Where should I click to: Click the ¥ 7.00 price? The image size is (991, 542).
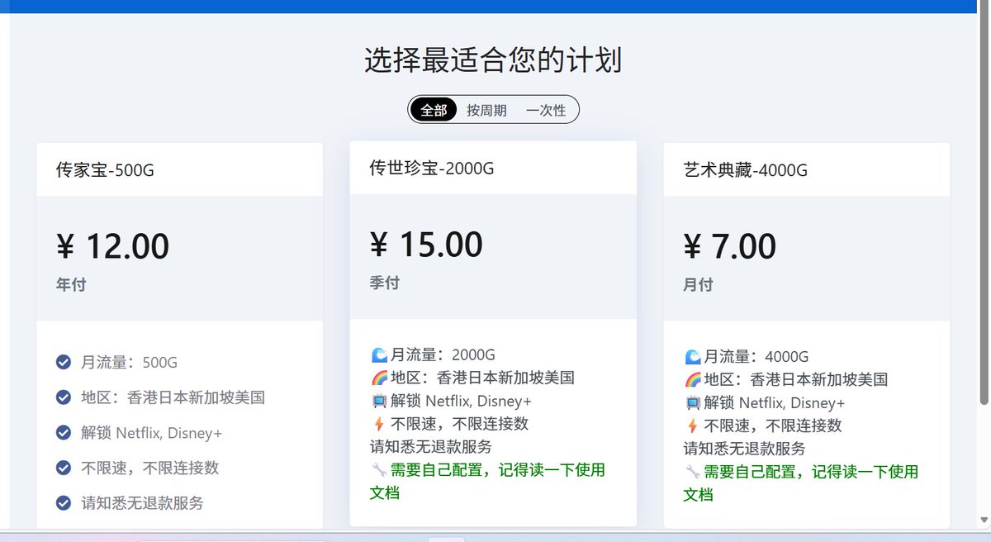730,246
